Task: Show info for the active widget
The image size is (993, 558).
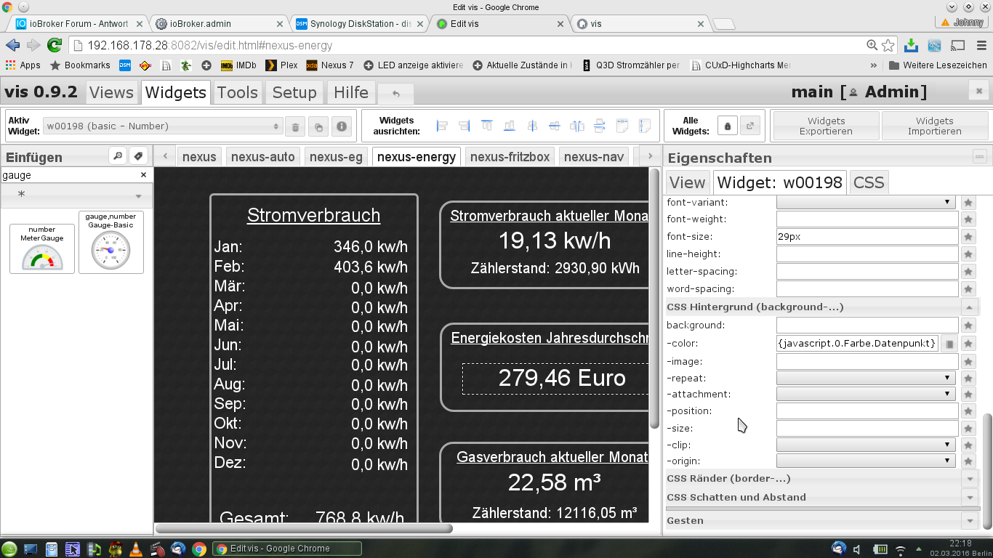Action: click(341, 126)
